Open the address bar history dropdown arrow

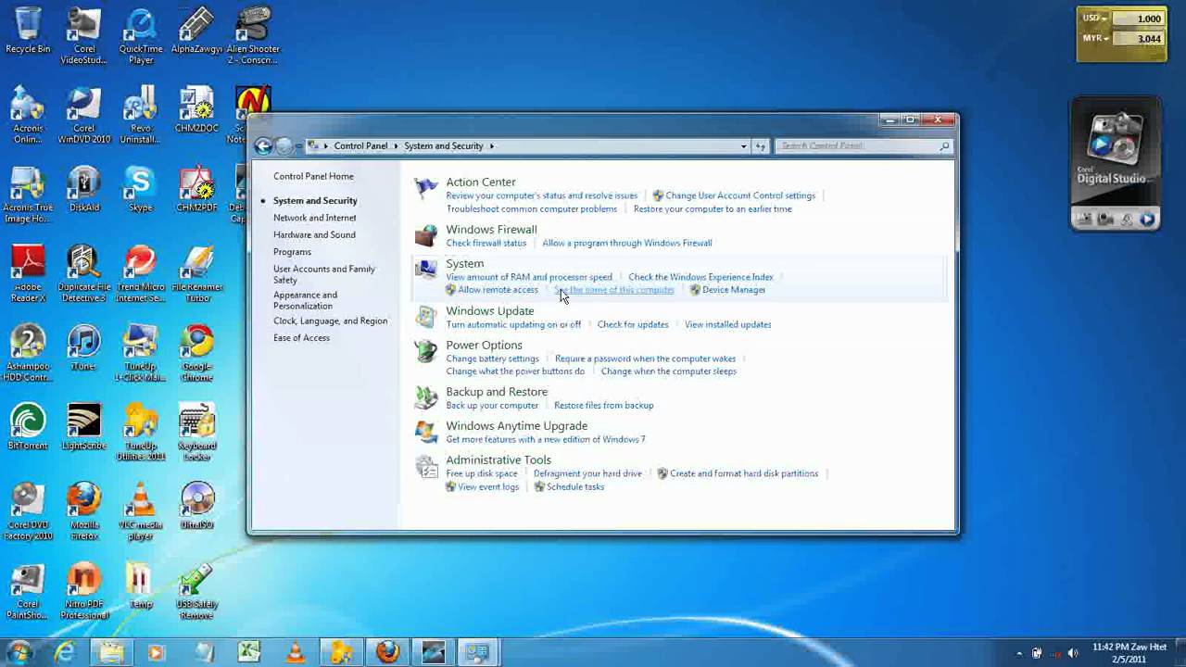pos(743,146)
